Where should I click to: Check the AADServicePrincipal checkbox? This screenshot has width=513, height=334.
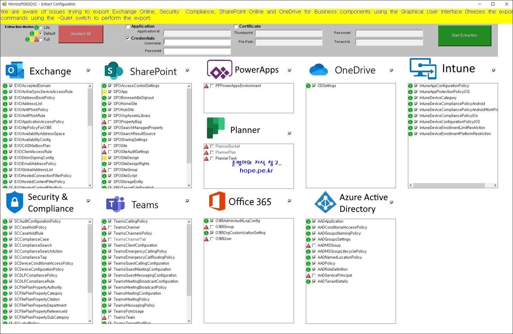pyautogui.click(x=314, y=275)
